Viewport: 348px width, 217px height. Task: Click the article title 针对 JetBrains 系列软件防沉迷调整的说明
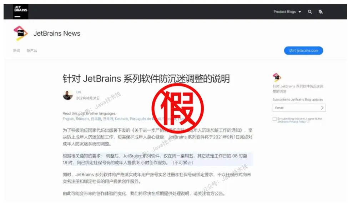pyautogui.click(x=146, y=79)
